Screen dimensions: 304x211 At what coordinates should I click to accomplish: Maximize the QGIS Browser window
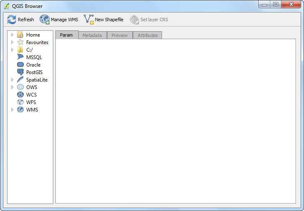click(276, 5)
